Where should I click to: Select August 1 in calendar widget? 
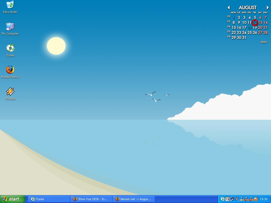pyautogui.click(x=234, y=17)
